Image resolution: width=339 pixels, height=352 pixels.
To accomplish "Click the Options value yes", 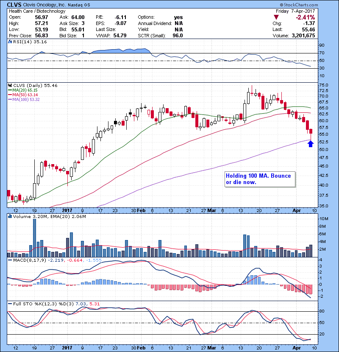I will 178,17.
